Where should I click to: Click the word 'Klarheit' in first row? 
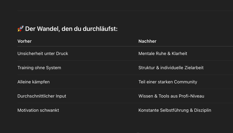click(179, 53)
